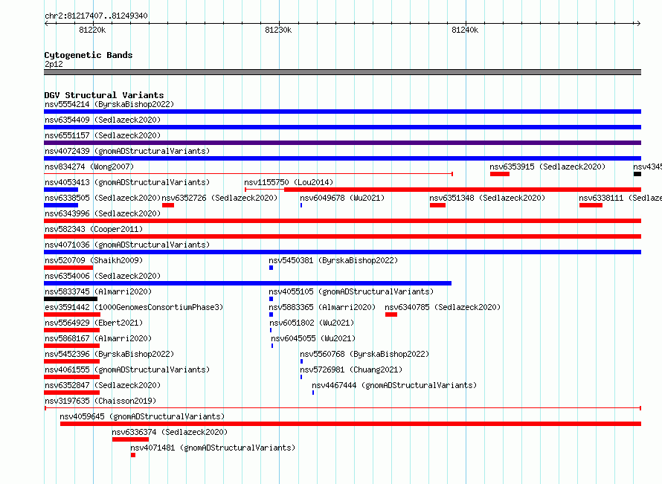Viewport: 662px width, 484px height.
Task: Click the red nsv4059645 variant bar
Action: (350, 424)
